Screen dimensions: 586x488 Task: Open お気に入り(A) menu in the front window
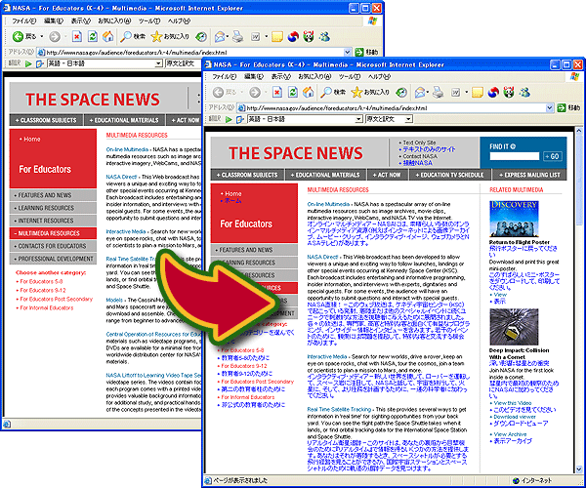[314, 76]
